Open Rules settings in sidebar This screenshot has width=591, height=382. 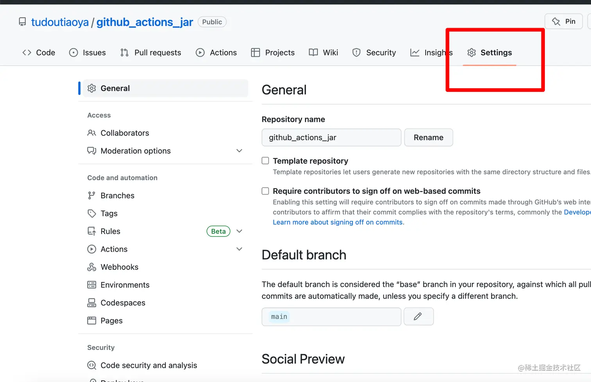click(165, 231)
